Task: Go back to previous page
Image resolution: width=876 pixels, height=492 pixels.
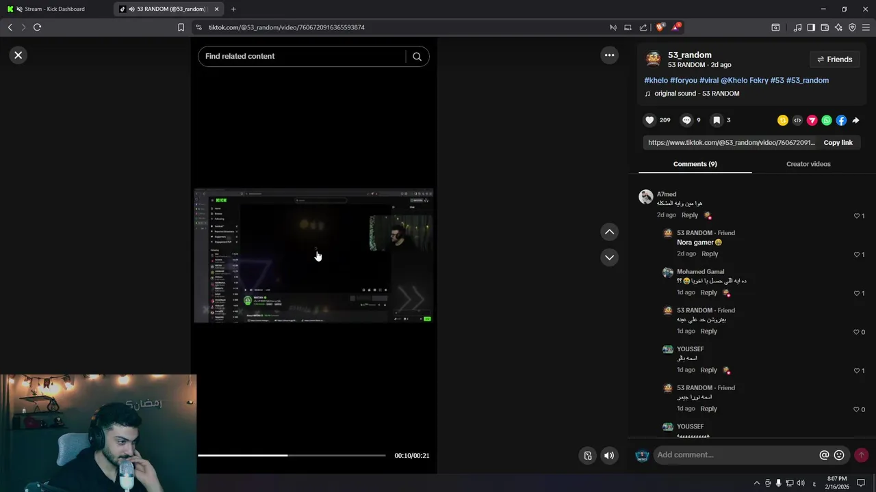Action: [10, 27]
